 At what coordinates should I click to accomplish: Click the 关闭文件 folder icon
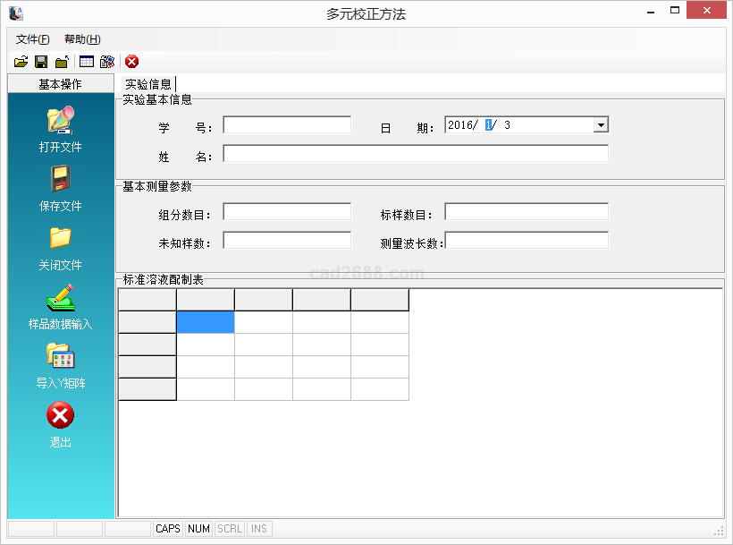click(x=60, y=238)
